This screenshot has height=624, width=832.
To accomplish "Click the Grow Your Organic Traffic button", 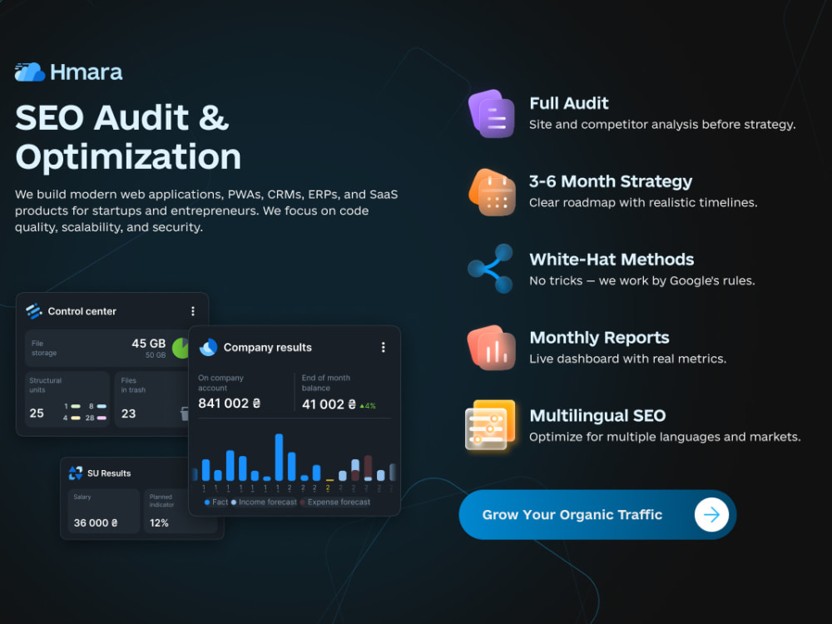I will tap(597, 515).
